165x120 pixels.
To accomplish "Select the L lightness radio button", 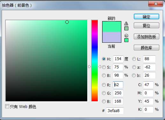I will pos(134,59).
